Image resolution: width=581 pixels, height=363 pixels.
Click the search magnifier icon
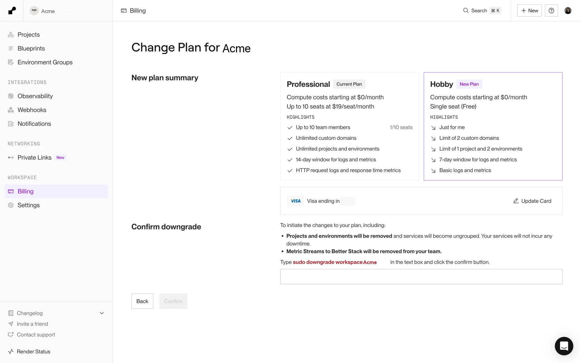466,11
